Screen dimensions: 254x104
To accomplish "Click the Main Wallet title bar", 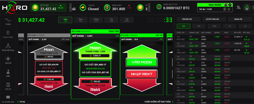I will [x=215, y=5].
